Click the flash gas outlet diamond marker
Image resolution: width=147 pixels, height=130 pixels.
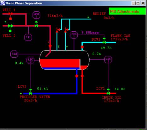[82, 47]
